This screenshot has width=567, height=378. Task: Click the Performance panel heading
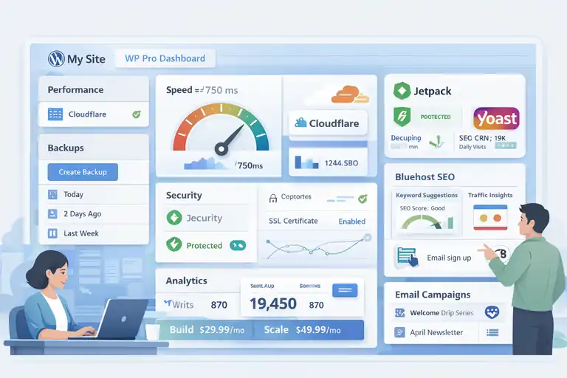coord(75,90)
